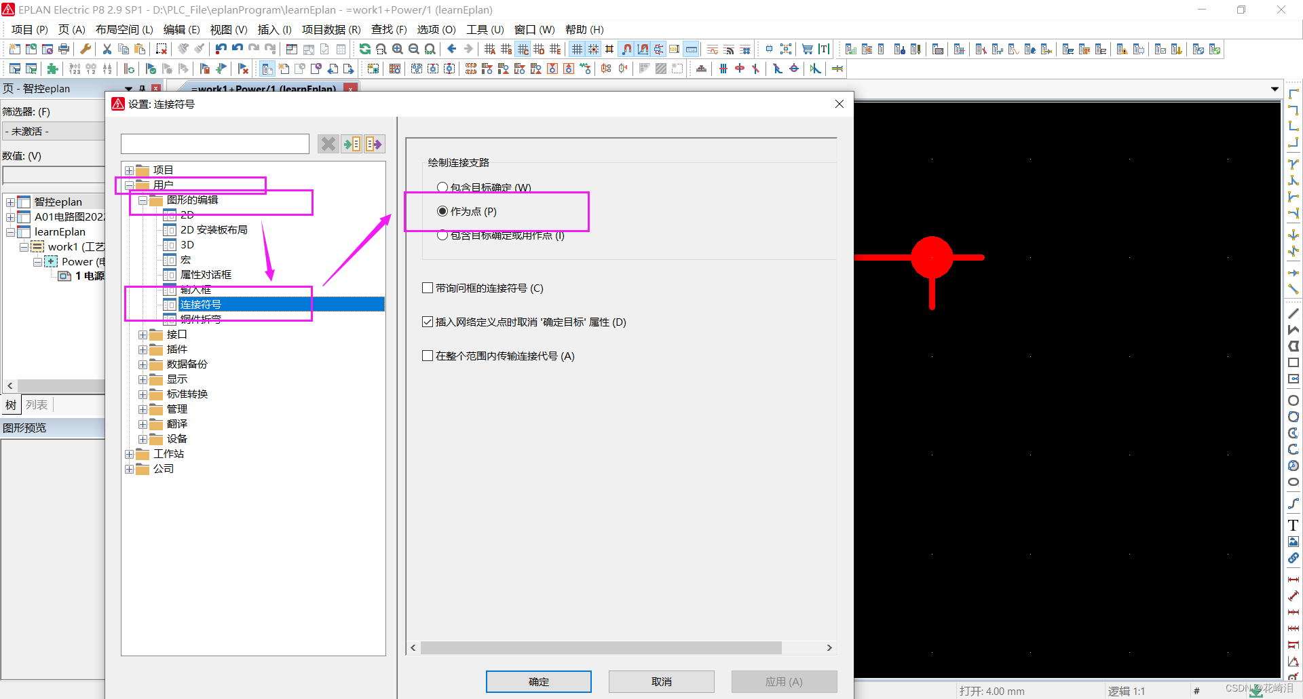
Task: Select the spline curve tool in right toolbar
Action: 1293,504
